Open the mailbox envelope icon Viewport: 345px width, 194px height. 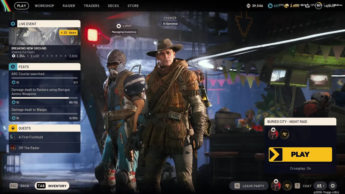coord(308,6)
